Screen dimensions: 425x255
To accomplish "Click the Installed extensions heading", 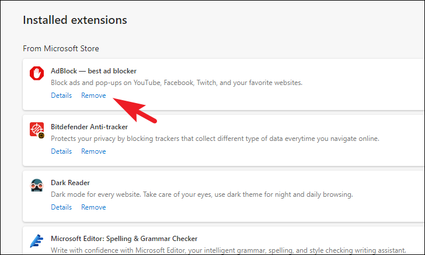I will coord(75,20).
